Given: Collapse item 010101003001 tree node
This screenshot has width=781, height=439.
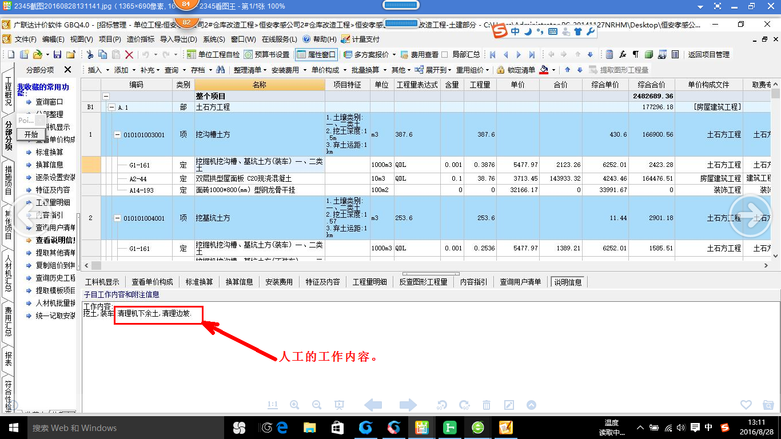Looking at the screenshot, I should point(118,135).
